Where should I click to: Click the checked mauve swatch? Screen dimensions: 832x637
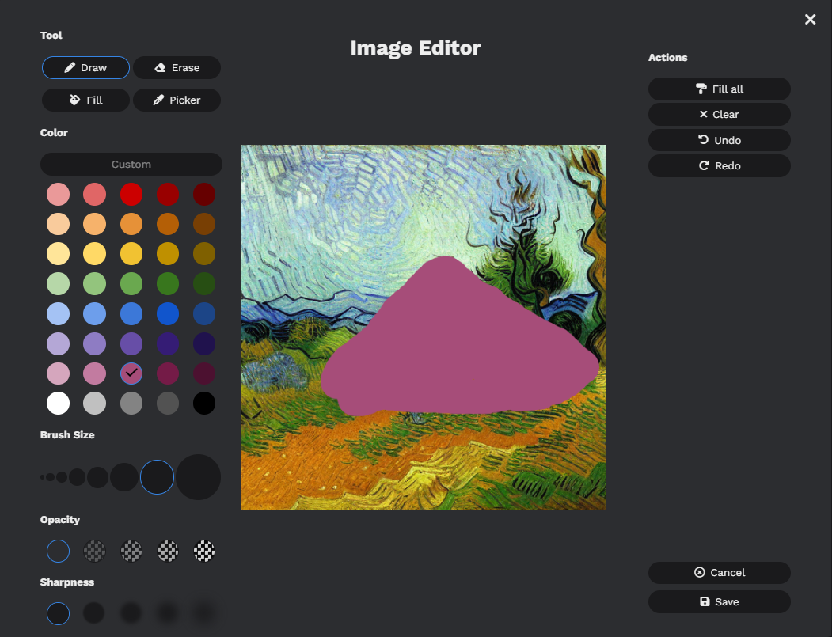click(131, 373)
